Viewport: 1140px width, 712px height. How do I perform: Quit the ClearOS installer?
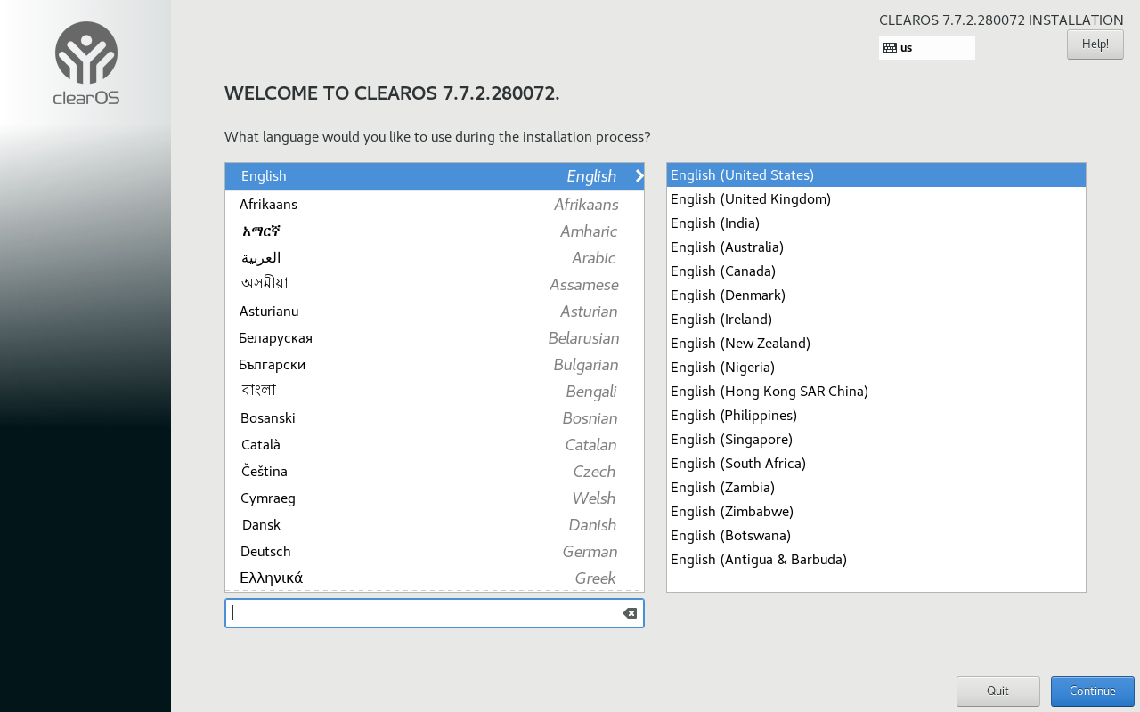[x=998, y=692]
